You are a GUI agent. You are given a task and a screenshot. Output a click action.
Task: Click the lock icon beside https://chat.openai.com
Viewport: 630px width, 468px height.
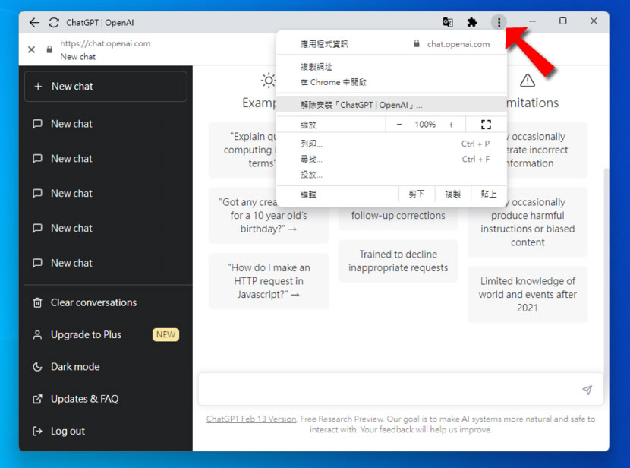pos(49,49)
